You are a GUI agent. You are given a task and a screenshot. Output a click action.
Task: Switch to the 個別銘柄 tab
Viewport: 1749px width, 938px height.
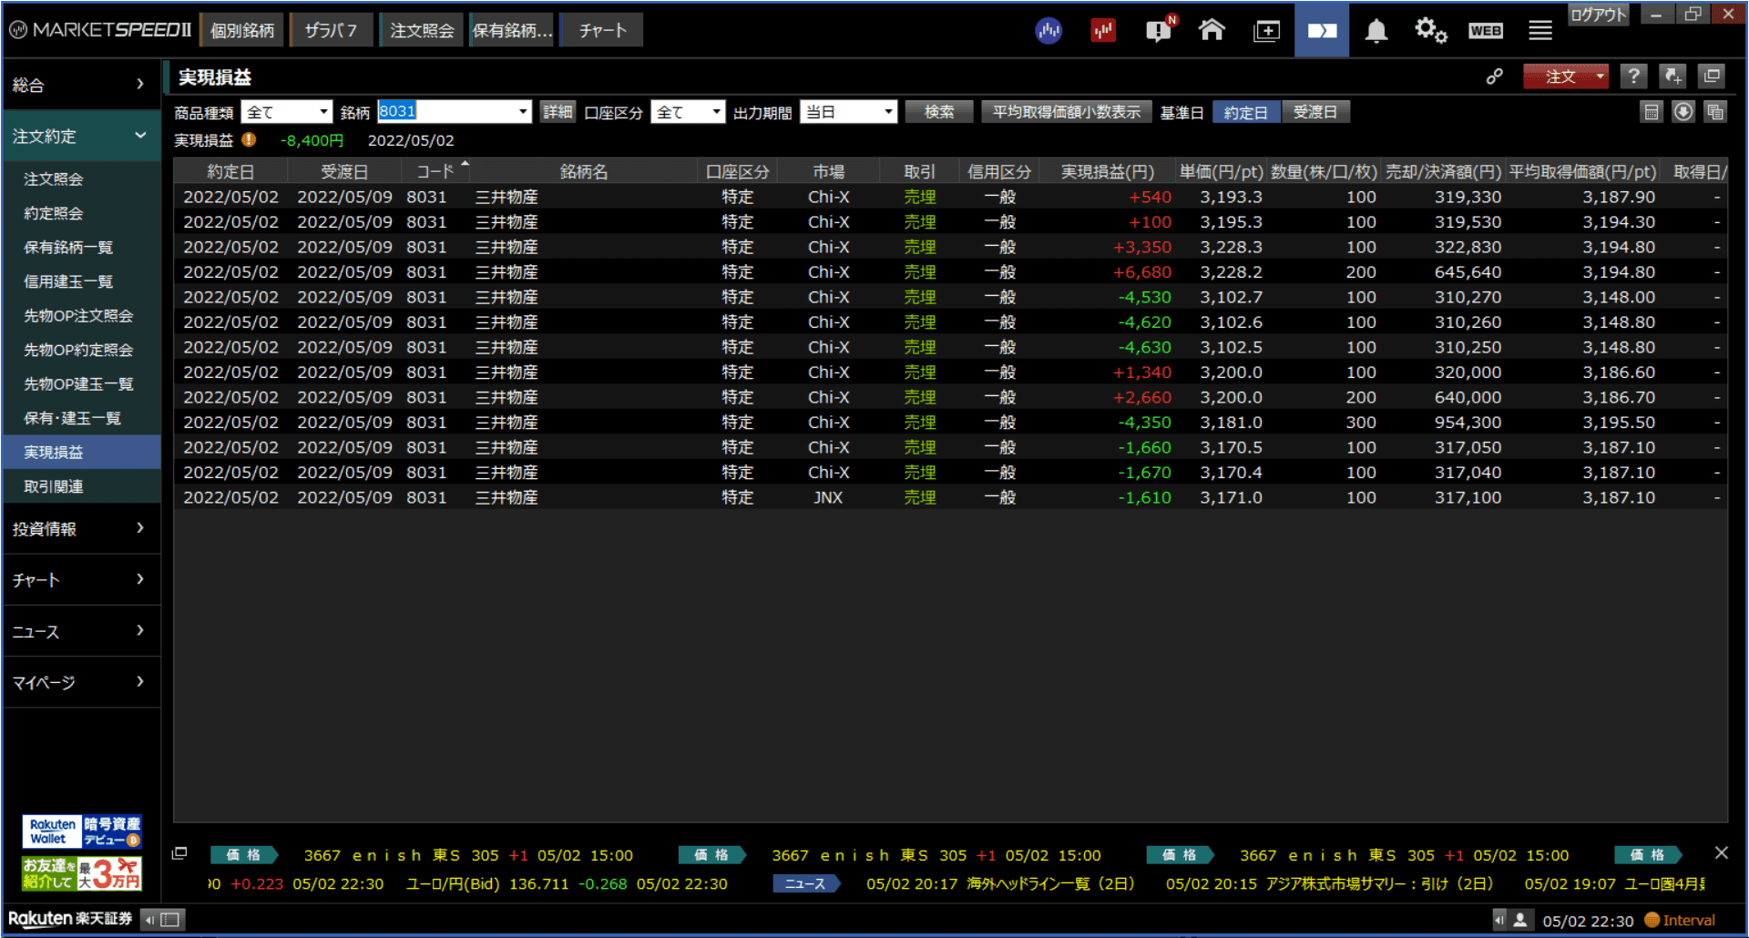(x=241, y=30)
